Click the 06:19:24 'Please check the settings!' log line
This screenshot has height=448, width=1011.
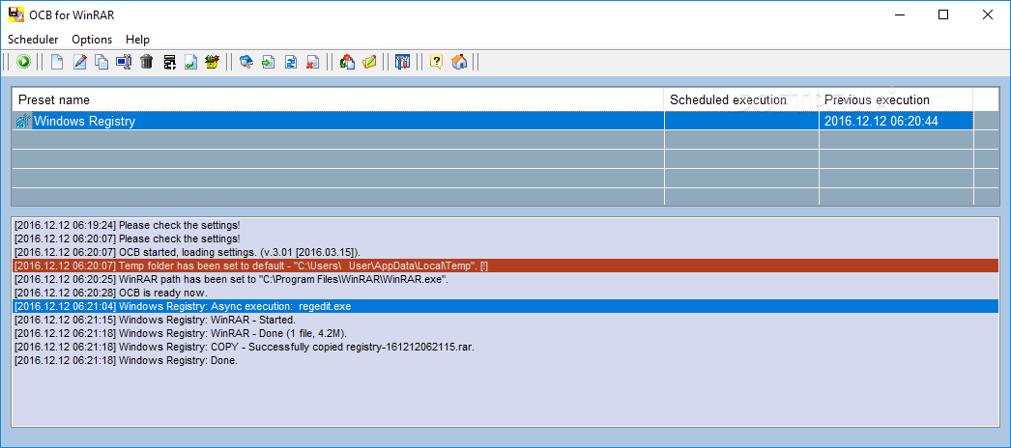(505, 225)
